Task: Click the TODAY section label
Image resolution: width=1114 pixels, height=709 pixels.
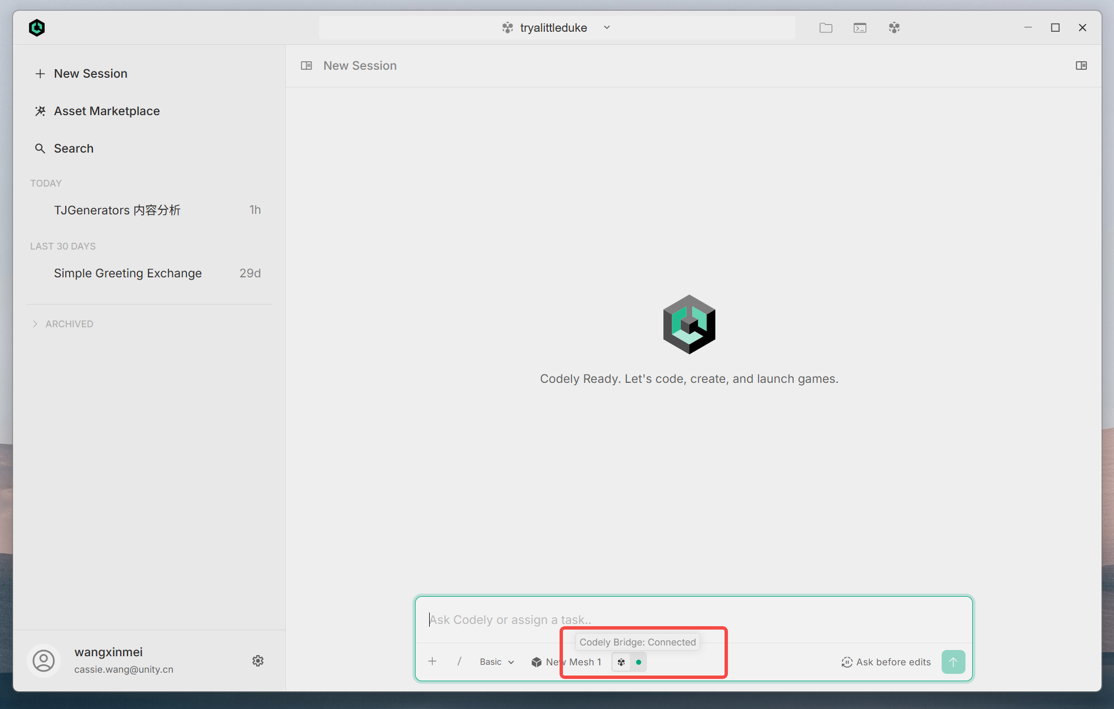Action: pos(46,183)
